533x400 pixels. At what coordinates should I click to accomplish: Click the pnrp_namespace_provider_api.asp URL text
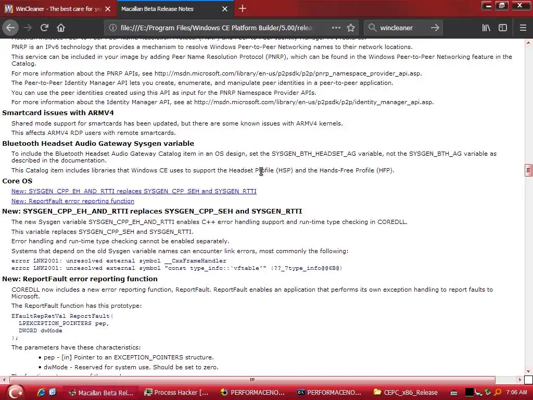click(x=288, y=73)
